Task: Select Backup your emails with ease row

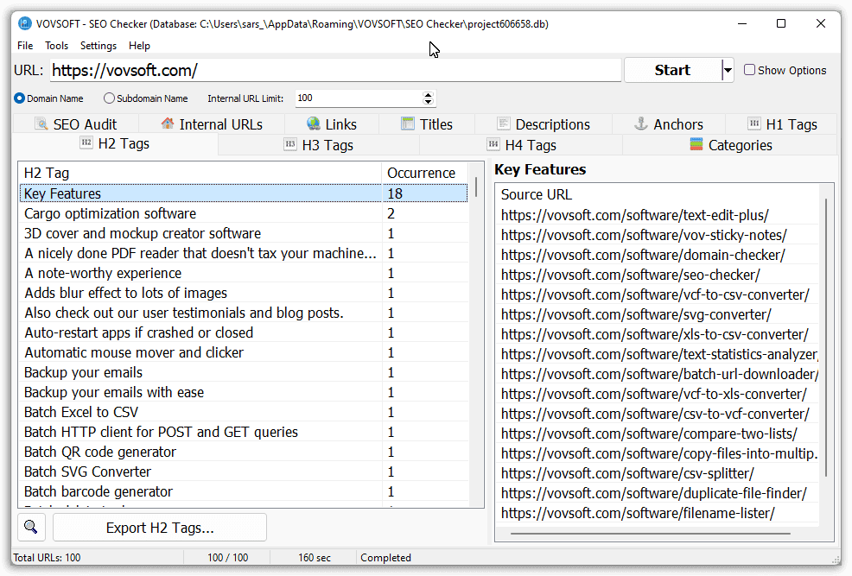Action: coord(244,392)
